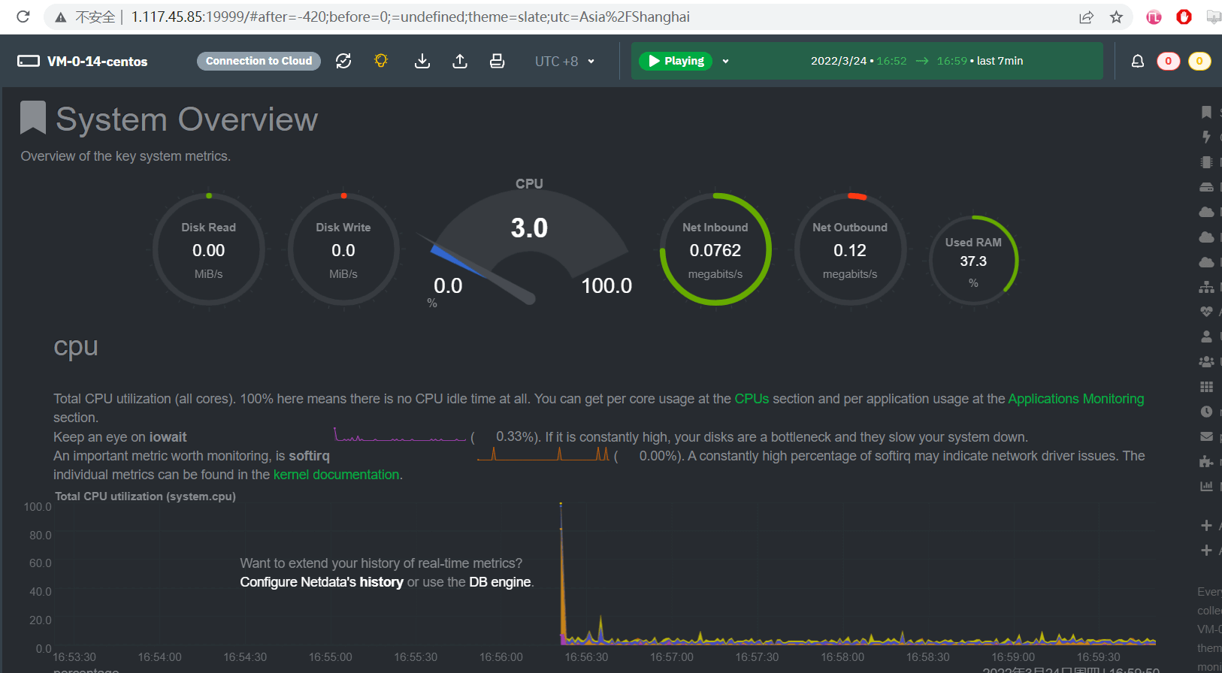Click the softirq sparkline chart

click(543, 454)
